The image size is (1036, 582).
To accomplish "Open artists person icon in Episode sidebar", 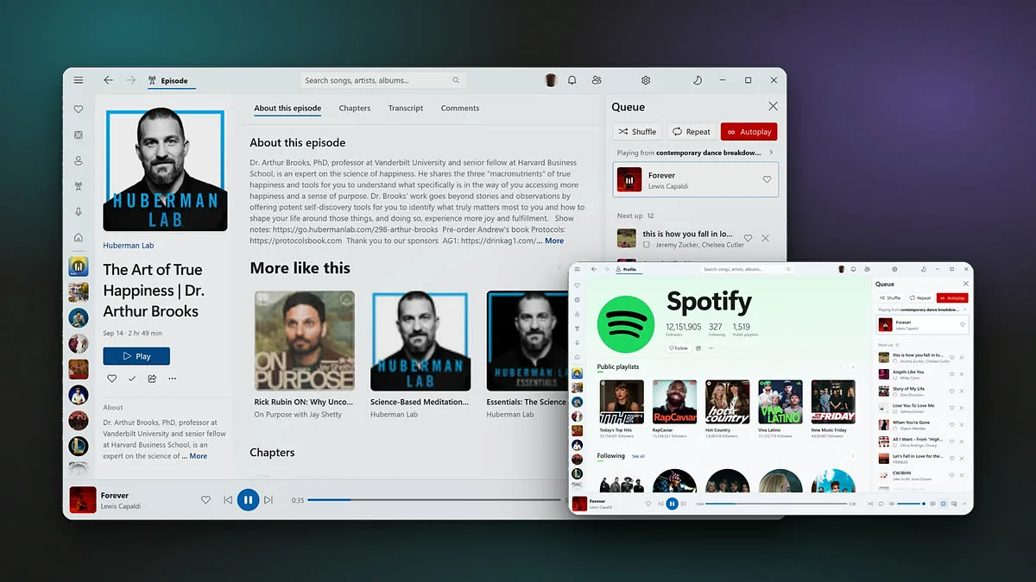I will point(79,161).
